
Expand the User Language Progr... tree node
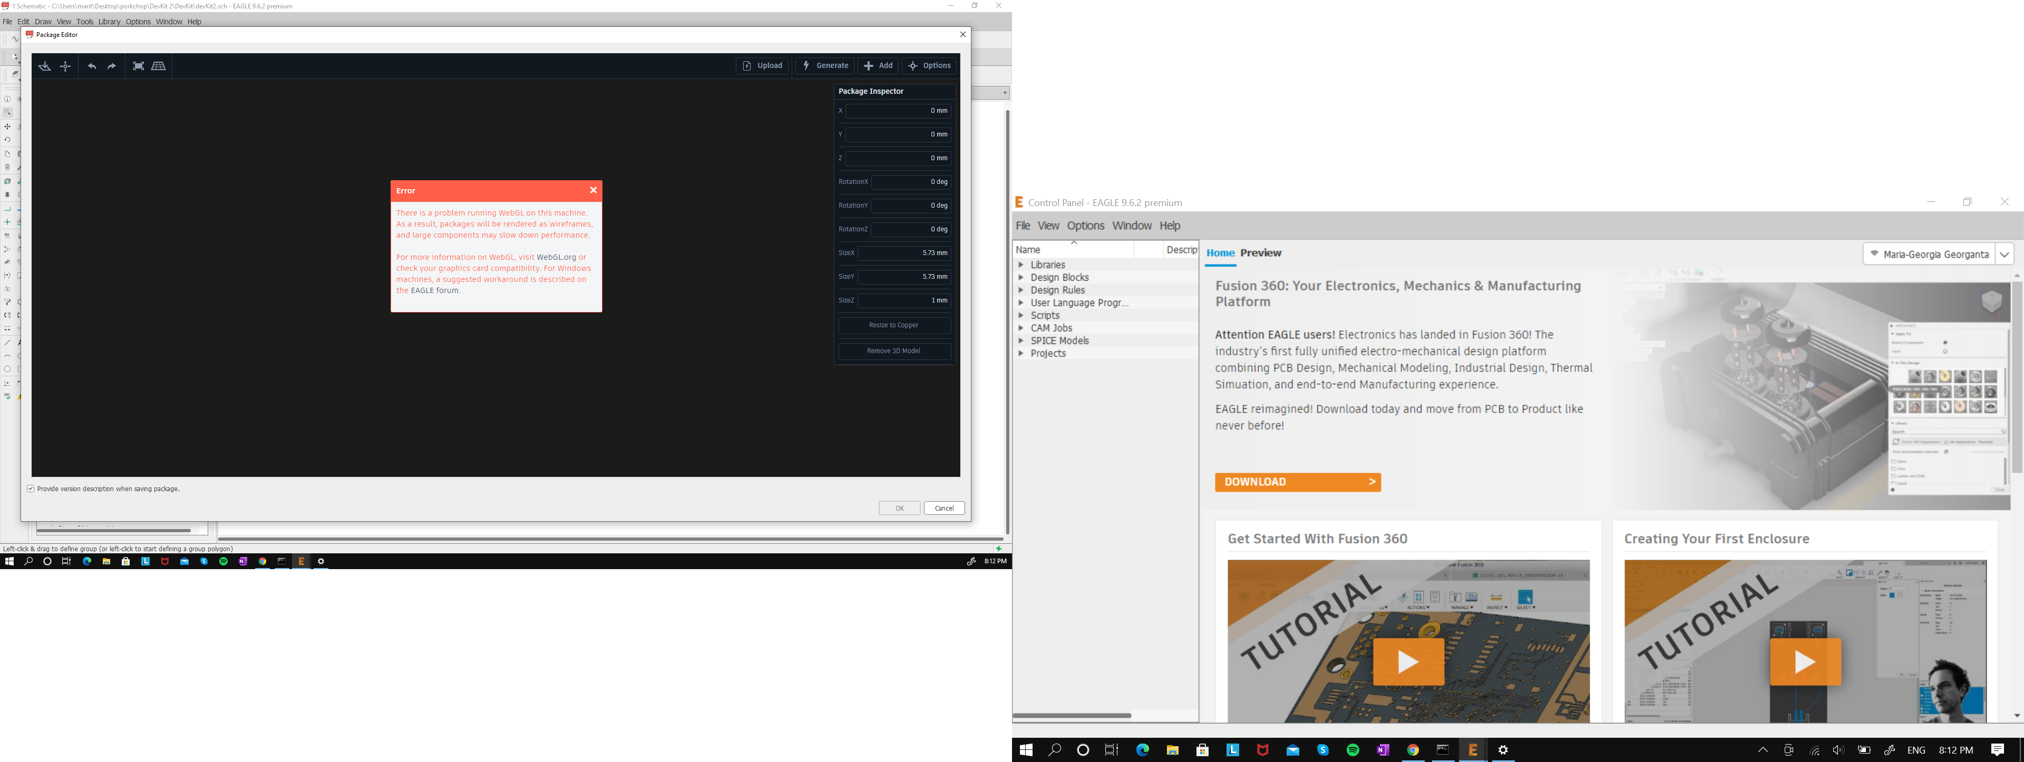(x=1020, y=302)
